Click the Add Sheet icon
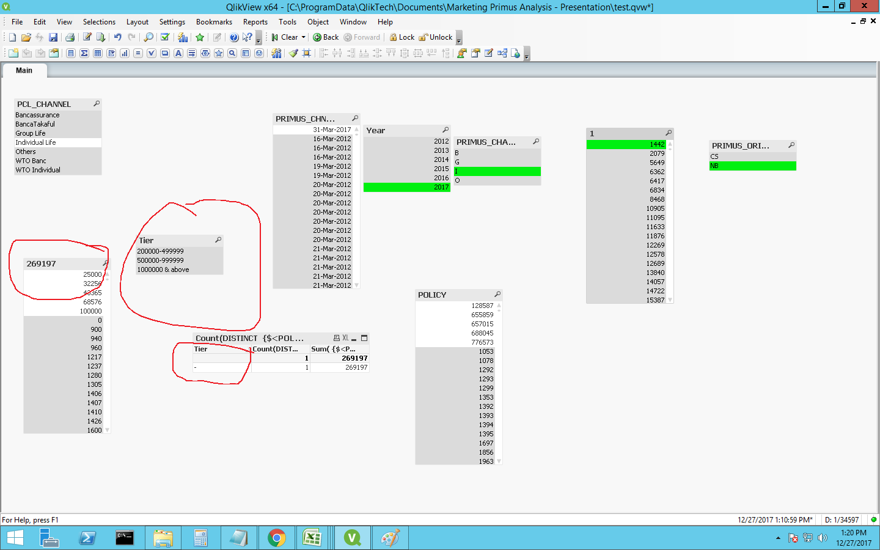Screen dimensions: 880x550 pos(13,53)
